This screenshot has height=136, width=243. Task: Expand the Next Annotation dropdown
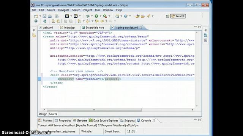tap(84, 21)
